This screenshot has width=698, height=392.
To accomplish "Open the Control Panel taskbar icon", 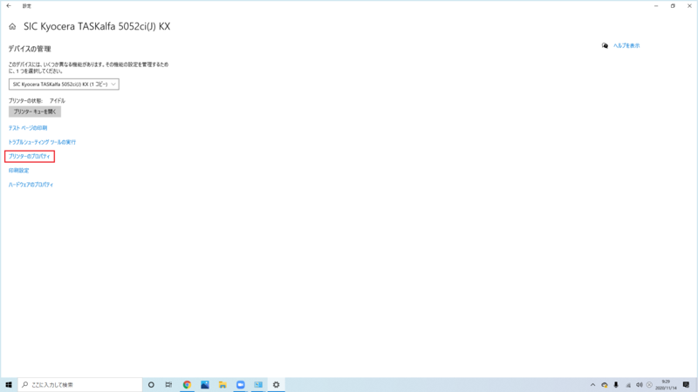I will click(258, 384).
